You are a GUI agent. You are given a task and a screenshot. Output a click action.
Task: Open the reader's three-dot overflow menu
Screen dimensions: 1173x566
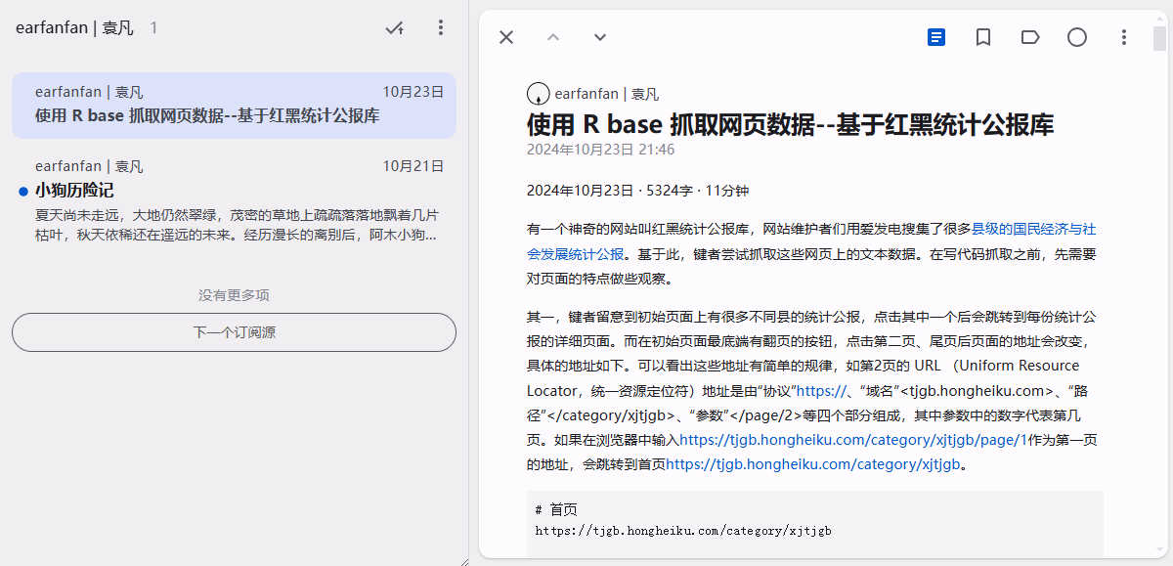[1123, 37]
